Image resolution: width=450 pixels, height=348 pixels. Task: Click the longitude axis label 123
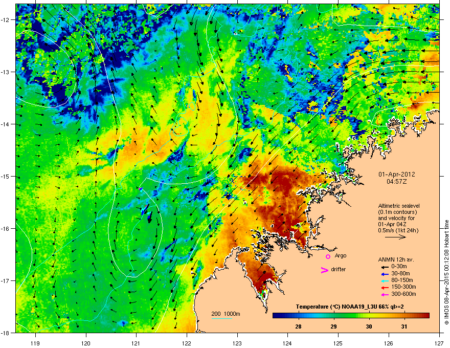point(237,343)
